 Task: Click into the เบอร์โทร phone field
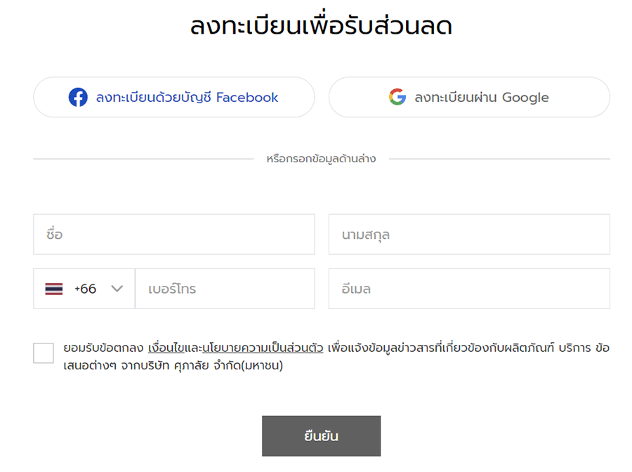[x=225, y=289]
